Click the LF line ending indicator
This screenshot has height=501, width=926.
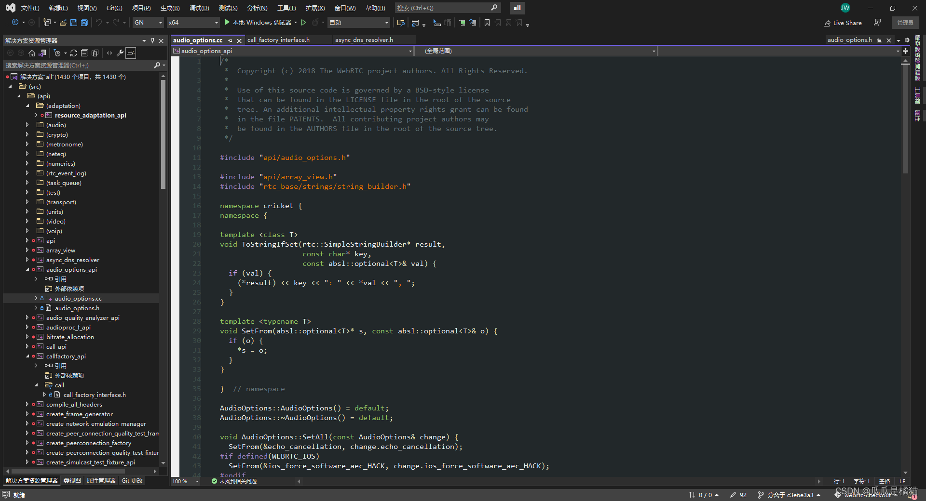[902, 481]
